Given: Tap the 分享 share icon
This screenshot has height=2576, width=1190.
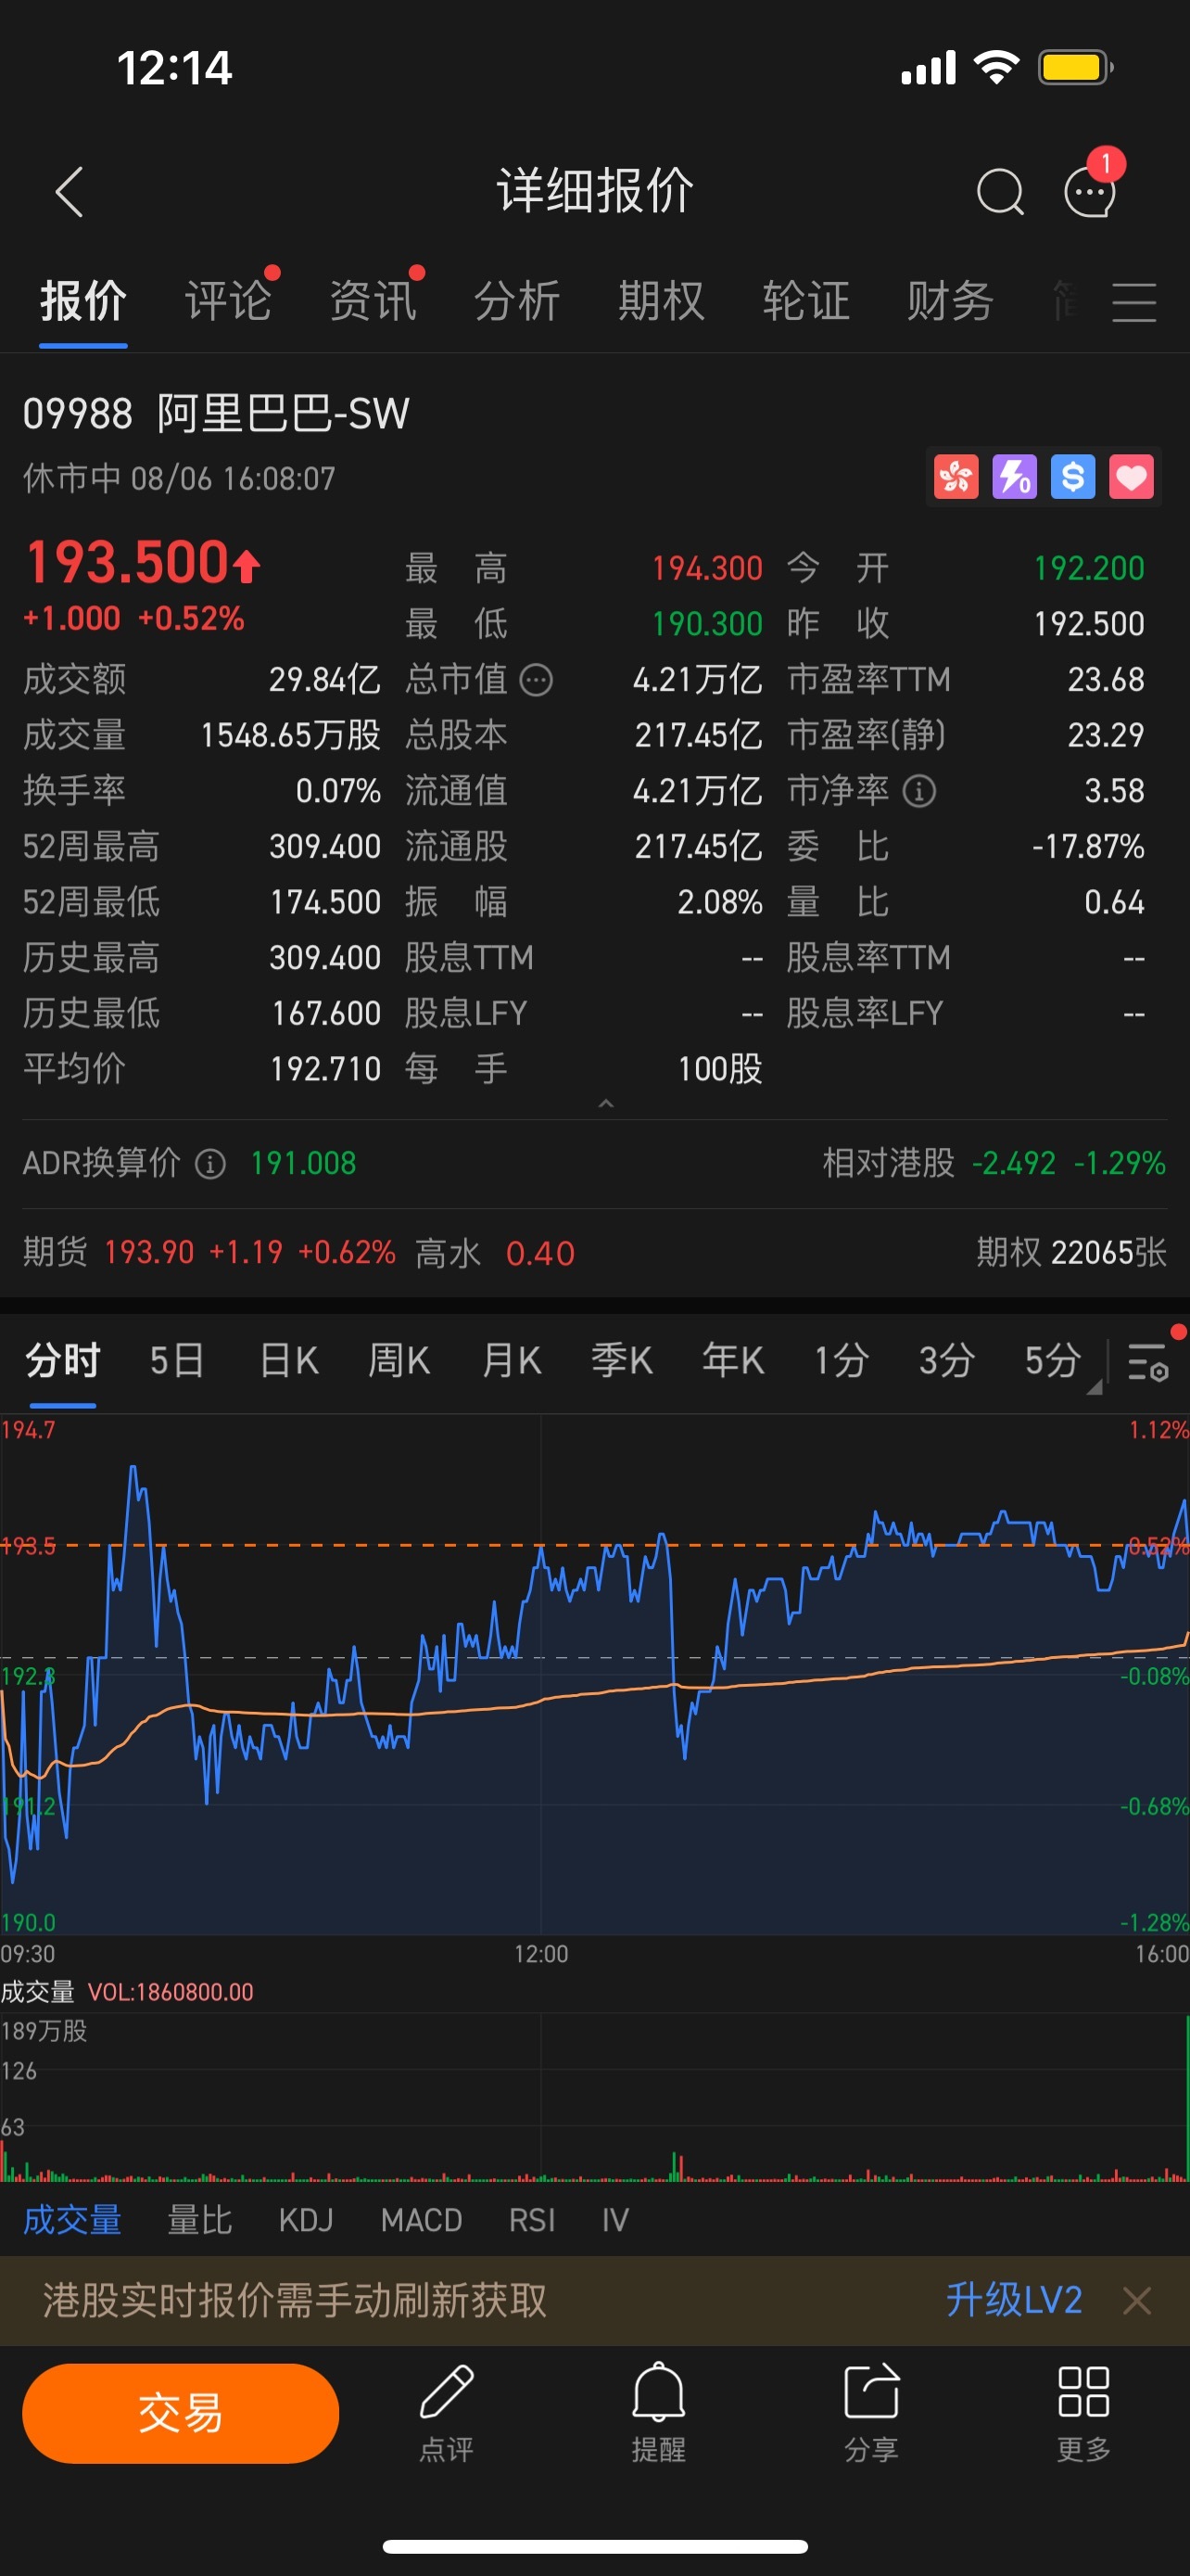Looking at the screenshot, I should (x=871, y=2413).
